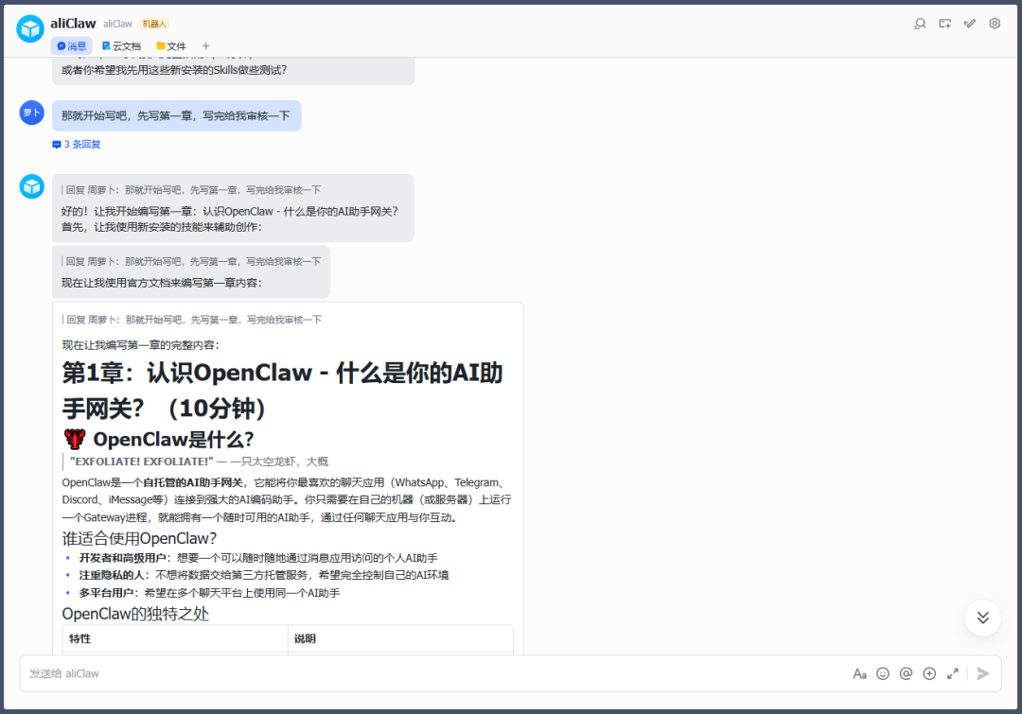
Task: Open the 3 条回复 thread link
Action: 77,145
